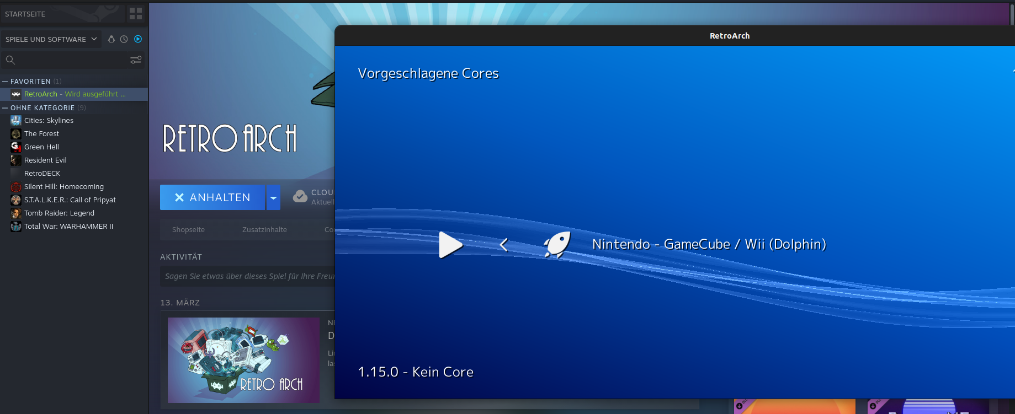
Task: Select Nintendo - GameCube / Wii (Dolphin) core
Action: click(709, 244)
